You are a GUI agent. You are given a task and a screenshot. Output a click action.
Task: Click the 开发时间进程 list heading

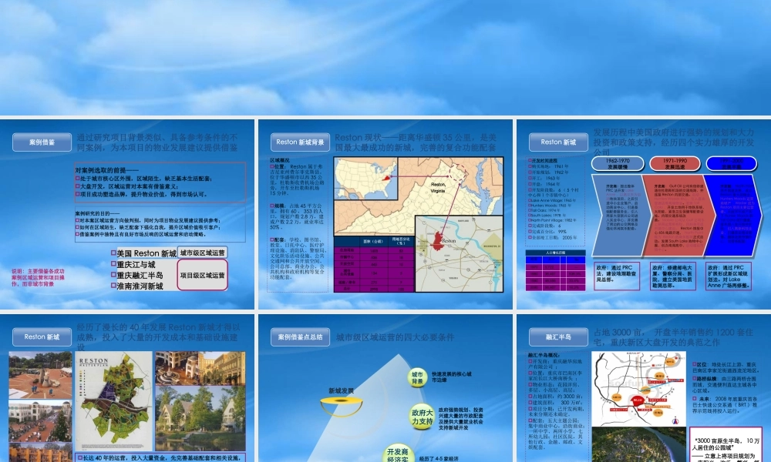point(544,161)
